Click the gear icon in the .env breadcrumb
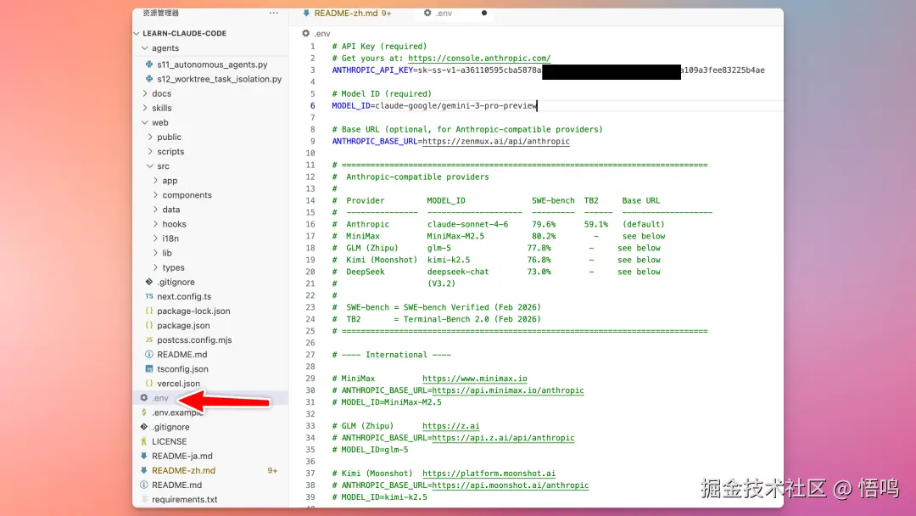The height and width of the screenshot is (516, 916). (x=305, y=33)
